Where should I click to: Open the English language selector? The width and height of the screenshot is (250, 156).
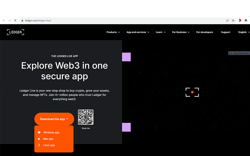coord(244,32)
